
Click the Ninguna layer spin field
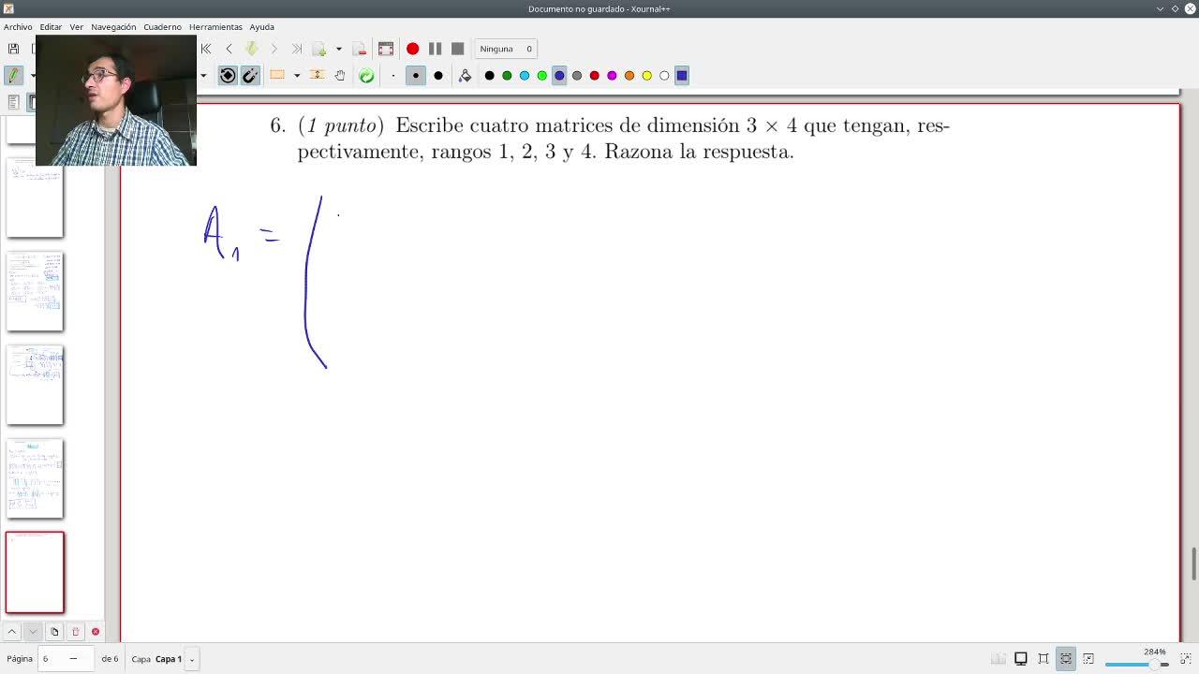[506, 49]
